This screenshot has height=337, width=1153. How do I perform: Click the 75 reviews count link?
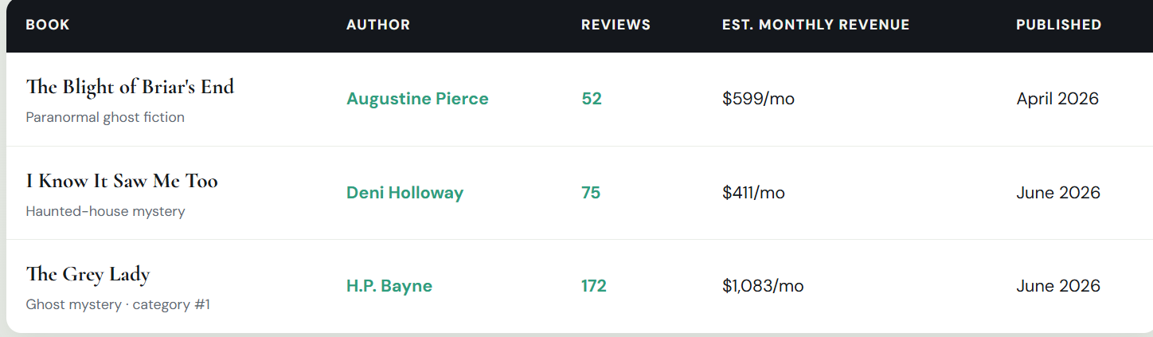pos(591,193)
